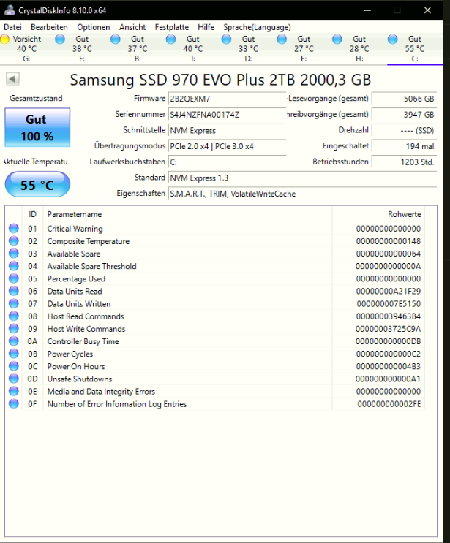Open the Hilfe menu
The height and width of the screenshot is (543, 450).
pos(206,27)
